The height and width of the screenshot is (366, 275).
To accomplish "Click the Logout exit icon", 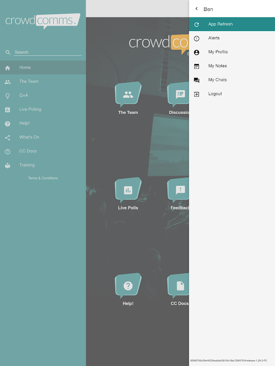I will [x=197, y=94].
